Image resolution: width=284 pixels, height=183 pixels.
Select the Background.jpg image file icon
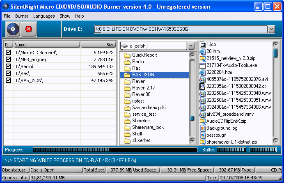tap(202, 128)
